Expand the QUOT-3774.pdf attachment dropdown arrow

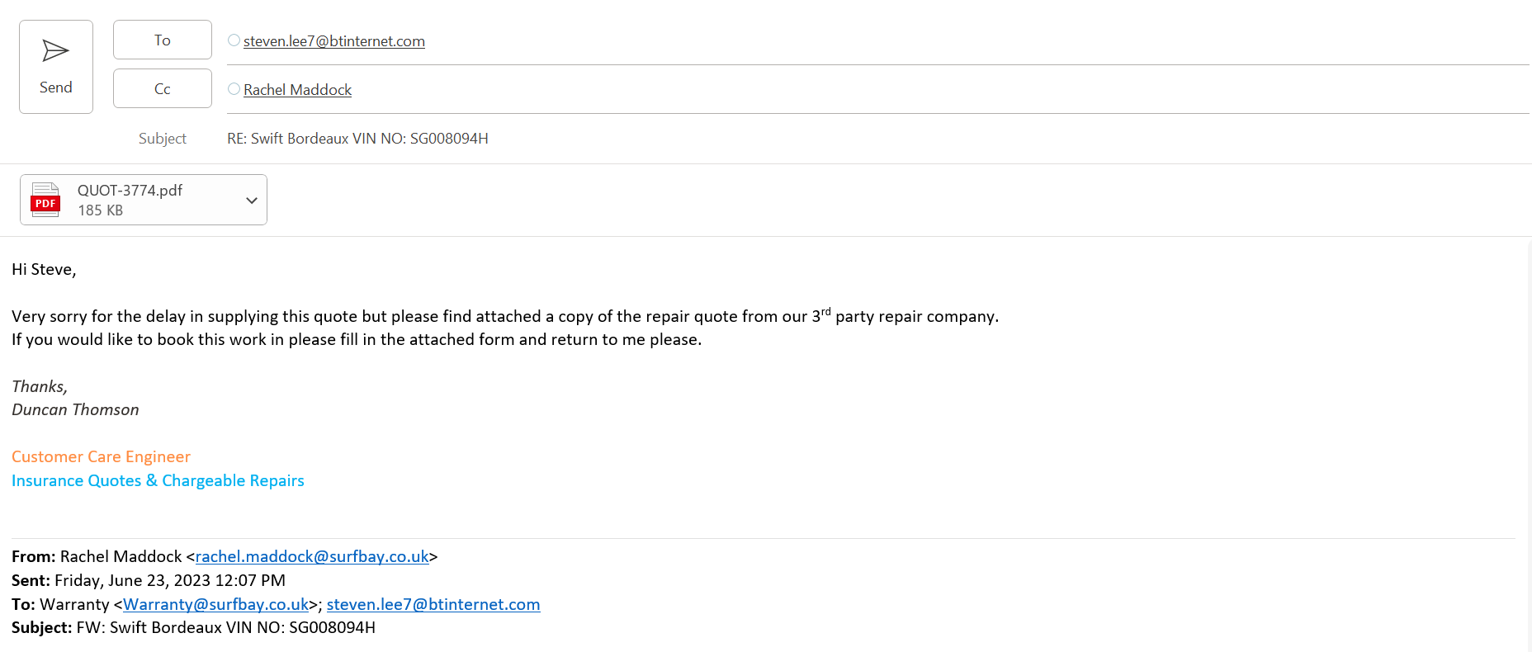point(252,200)
